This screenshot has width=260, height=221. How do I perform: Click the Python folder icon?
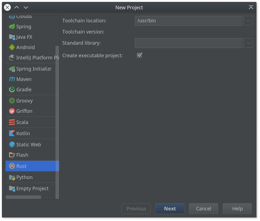(12, 177)
